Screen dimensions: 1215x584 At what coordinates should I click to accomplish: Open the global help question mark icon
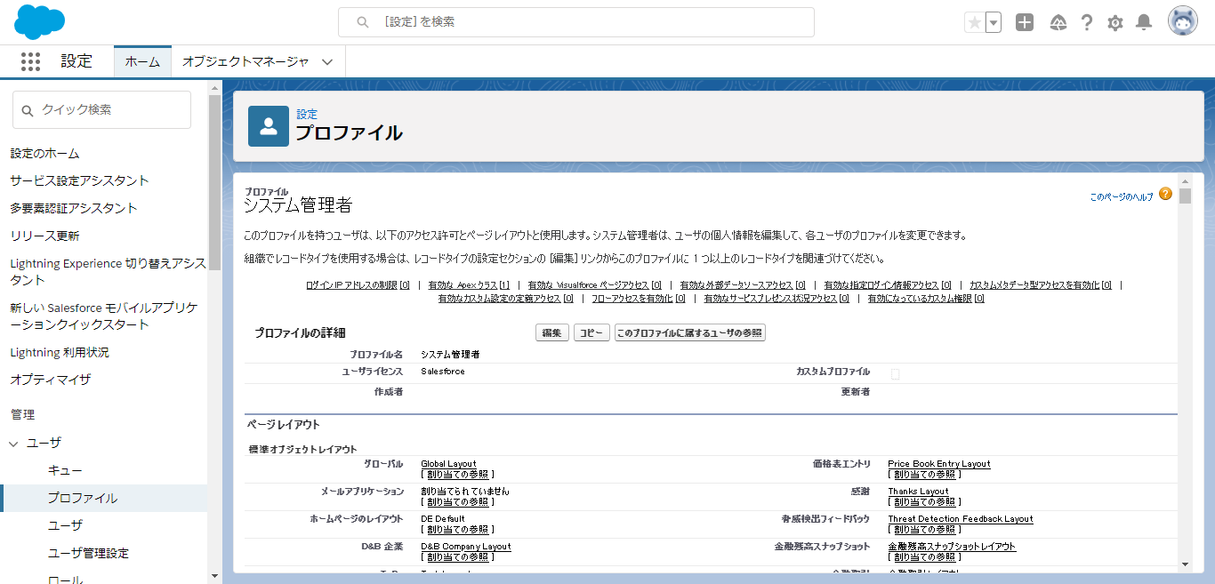coord(1086,22)
